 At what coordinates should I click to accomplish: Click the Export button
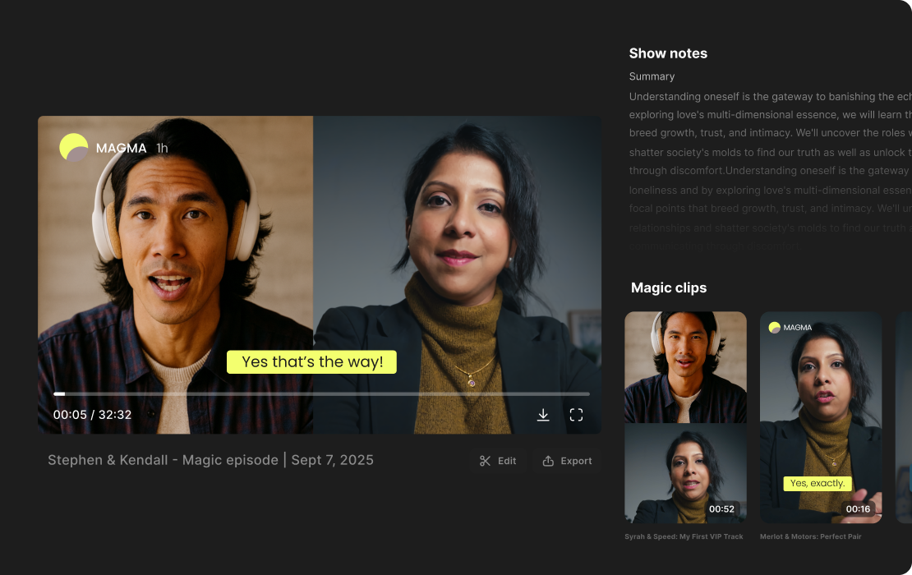(x=567, y=461)
